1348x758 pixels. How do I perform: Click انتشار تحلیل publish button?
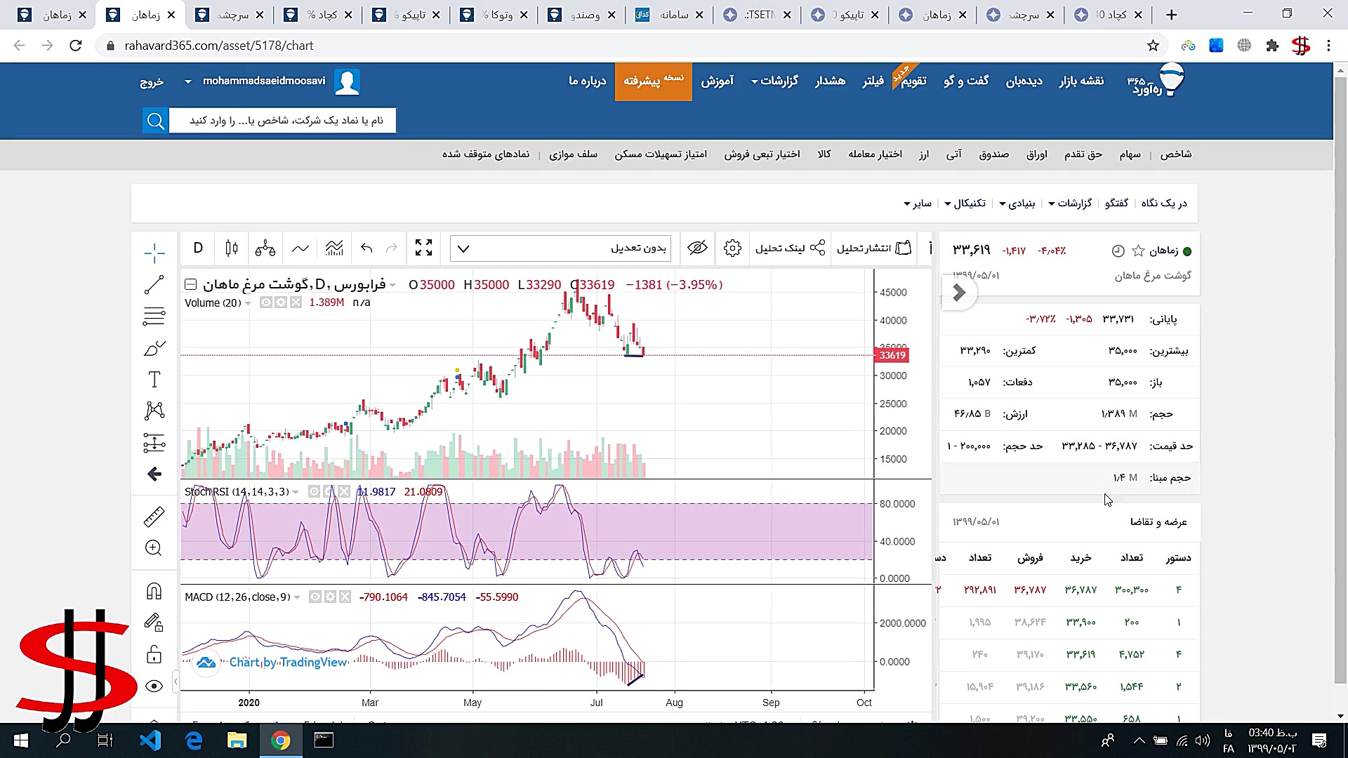(x=874, y=248)
